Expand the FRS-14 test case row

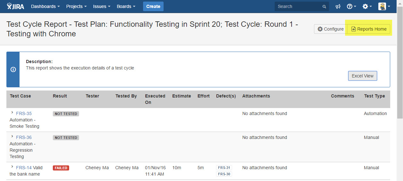[x=12, y=167]
